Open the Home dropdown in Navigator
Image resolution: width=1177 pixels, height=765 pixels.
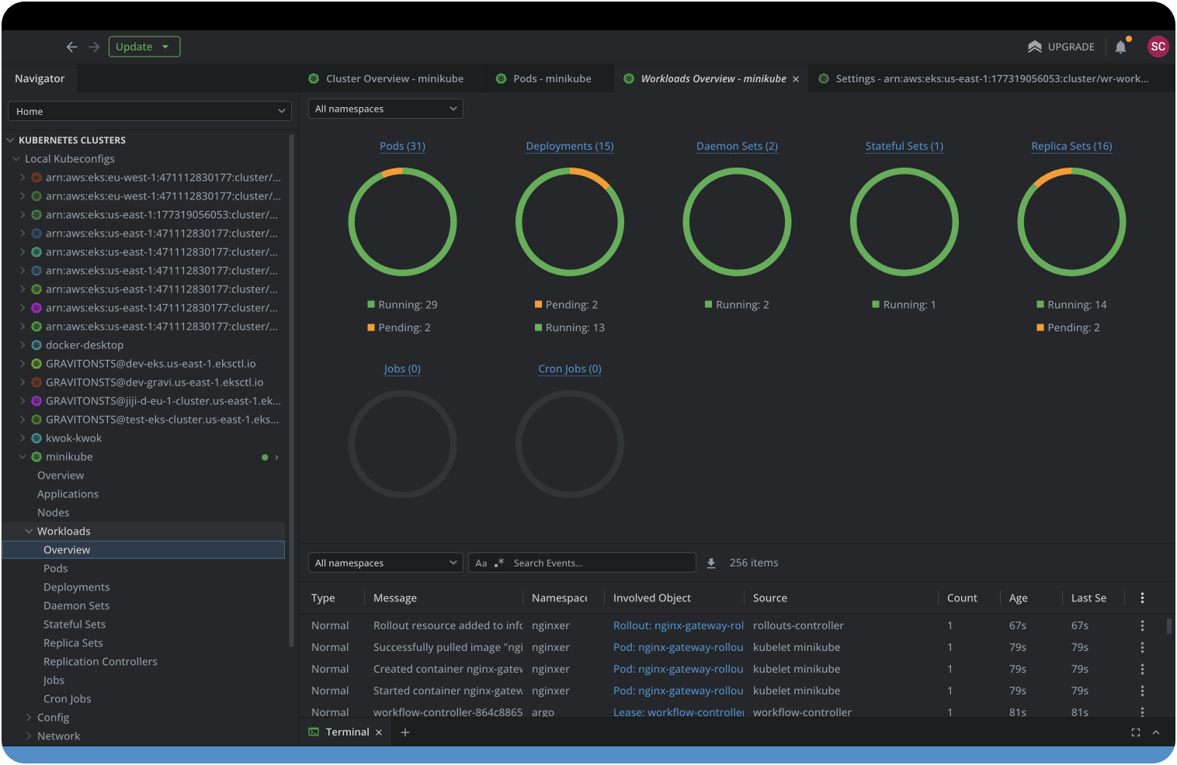point(150,111)
